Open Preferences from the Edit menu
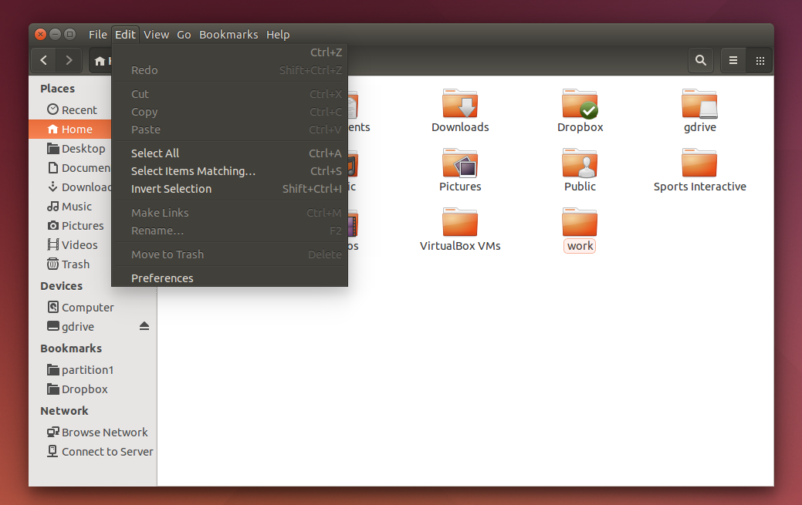Viewport: 802px width, 505px height. click(162, 278)
